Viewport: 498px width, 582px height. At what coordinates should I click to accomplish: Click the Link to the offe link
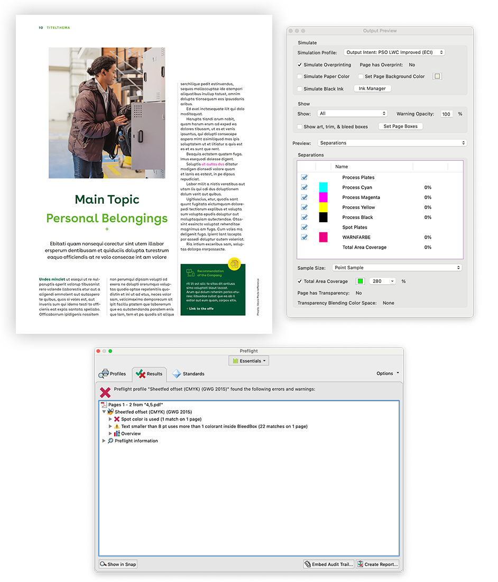[x=200, y=309]
